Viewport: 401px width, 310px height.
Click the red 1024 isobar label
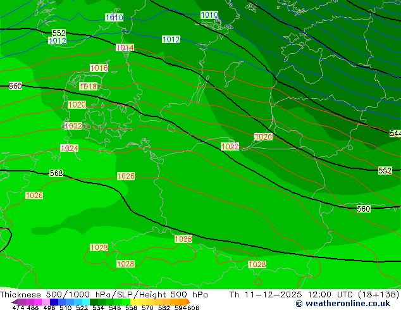point(70,148)
